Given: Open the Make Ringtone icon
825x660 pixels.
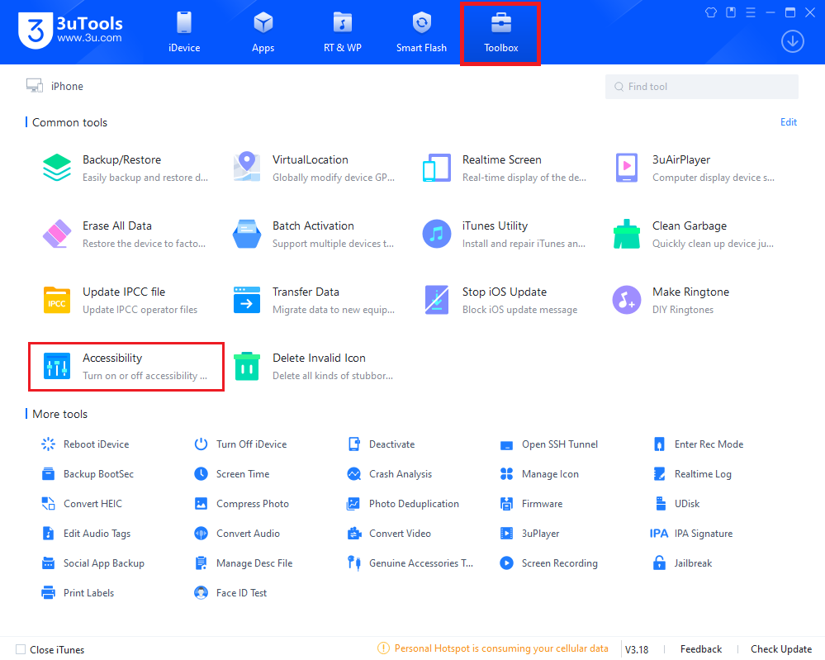Looking at the screenshot, I should point(627,300).
